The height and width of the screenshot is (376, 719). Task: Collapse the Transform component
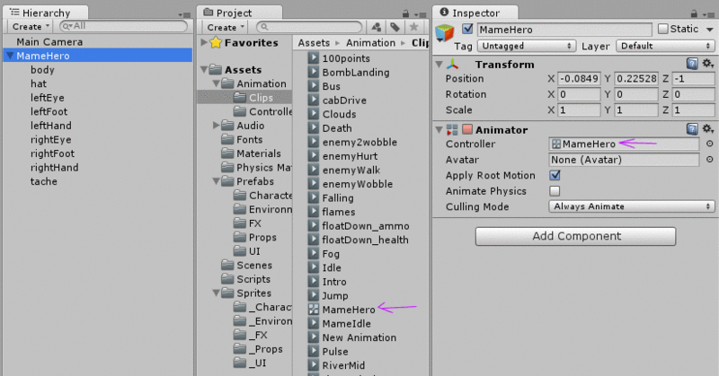coord(439,64)
